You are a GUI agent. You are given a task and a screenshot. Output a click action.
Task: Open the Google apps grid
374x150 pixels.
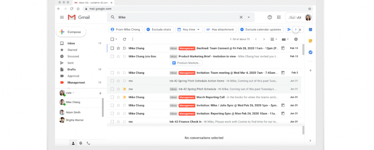[x=278, y=17]
